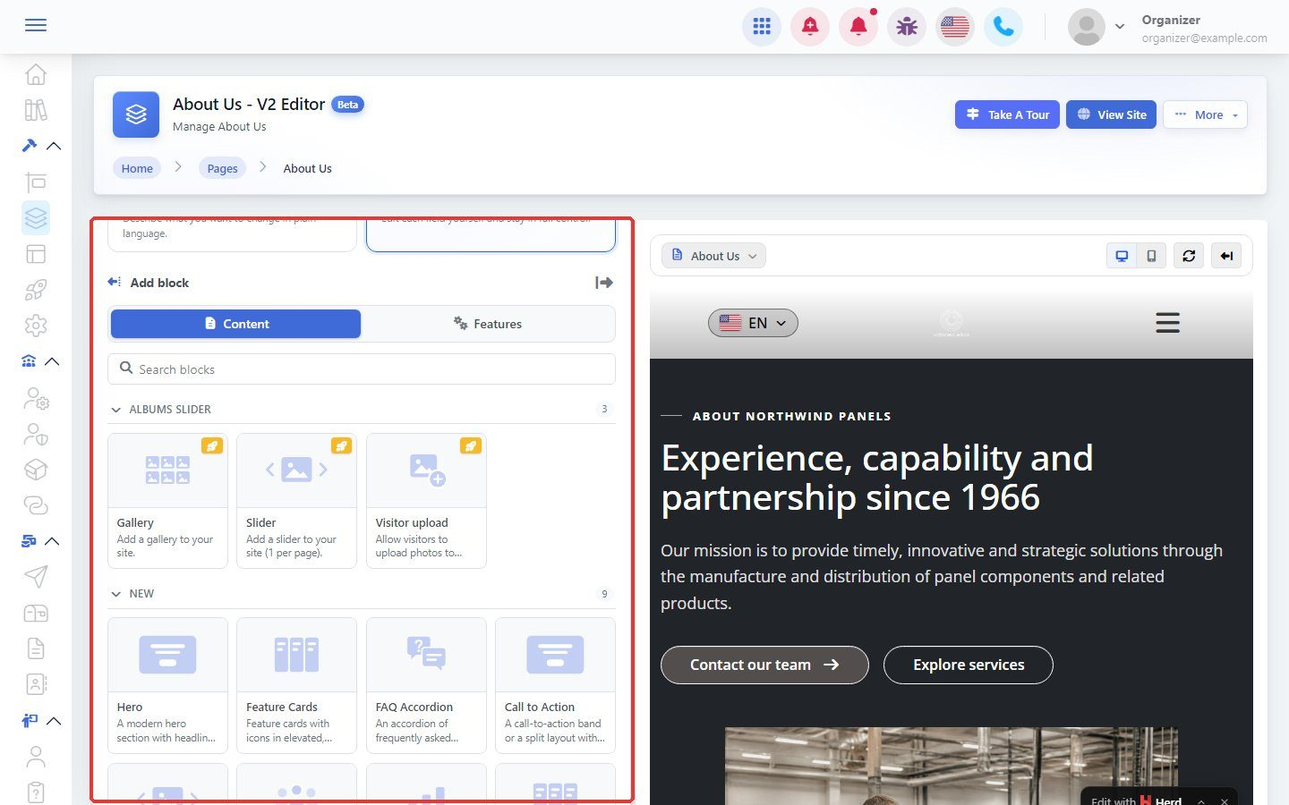1289x805 pixels.
Task: Open the EN language dropdown in preview
Action: (x=753, y=323)
